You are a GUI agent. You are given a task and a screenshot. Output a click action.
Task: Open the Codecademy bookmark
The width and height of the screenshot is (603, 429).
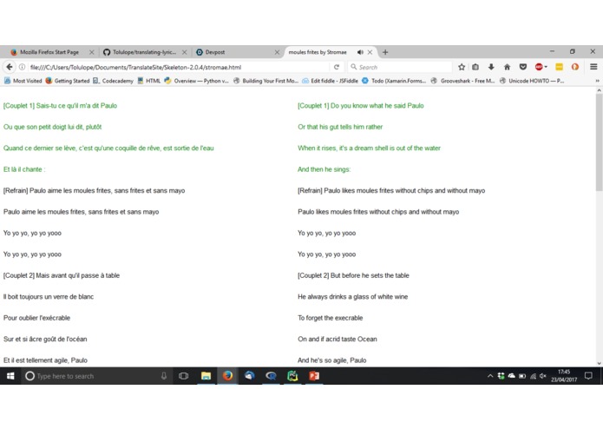click(113, 81)
